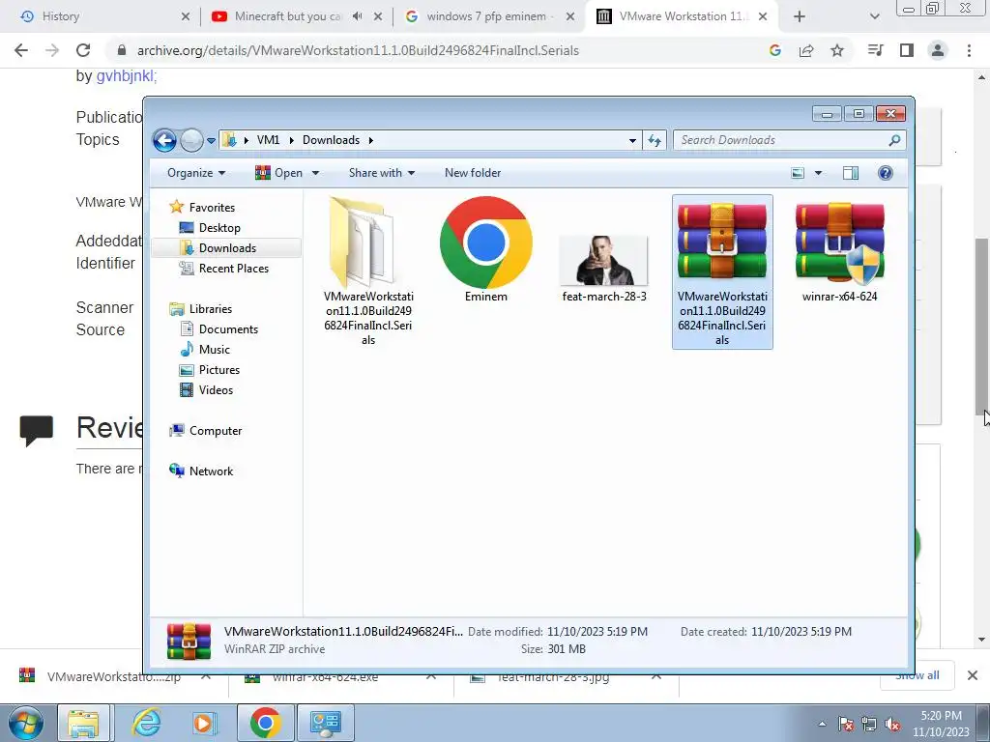This screenshot has height=742, width=990.
Task: Open the Windows Start menu
Action: pos(26,723)
